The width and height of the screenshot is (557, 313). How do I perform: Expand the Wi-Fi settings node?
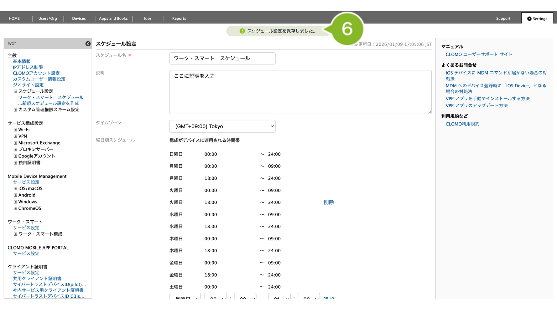click(15, 130)
